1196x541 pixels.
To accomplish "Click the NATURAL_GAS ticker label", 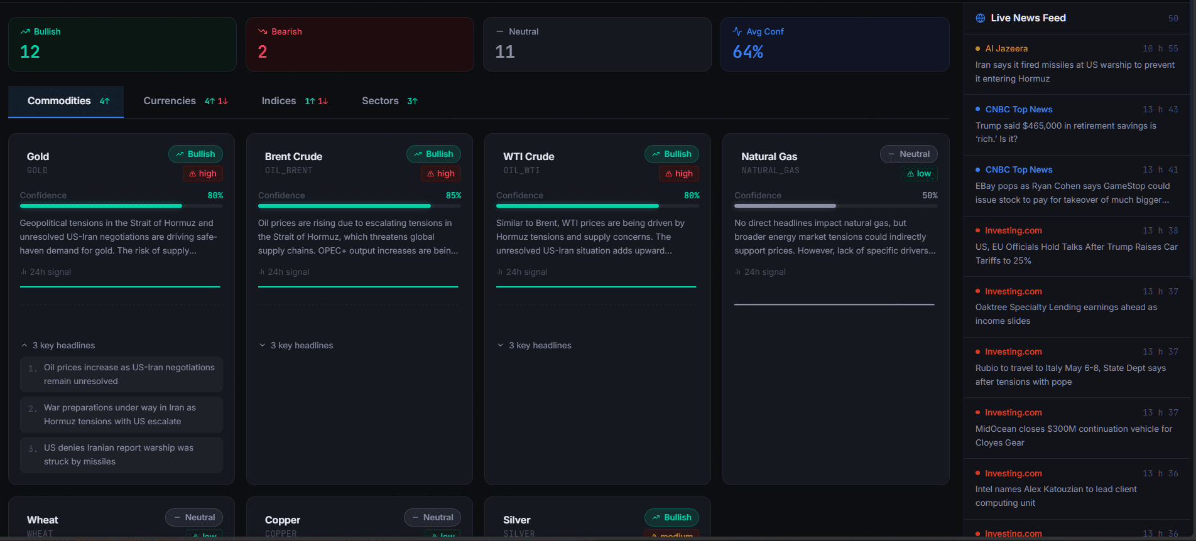I will [x=770, y=171].
